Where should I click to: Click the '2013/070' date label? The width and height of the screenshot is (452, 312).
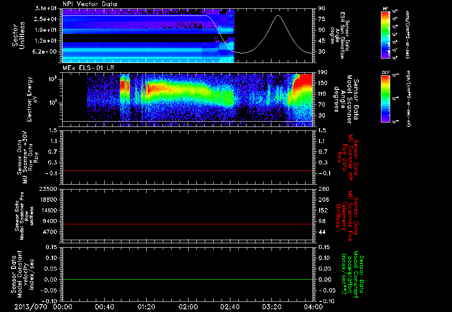[30, 307]
